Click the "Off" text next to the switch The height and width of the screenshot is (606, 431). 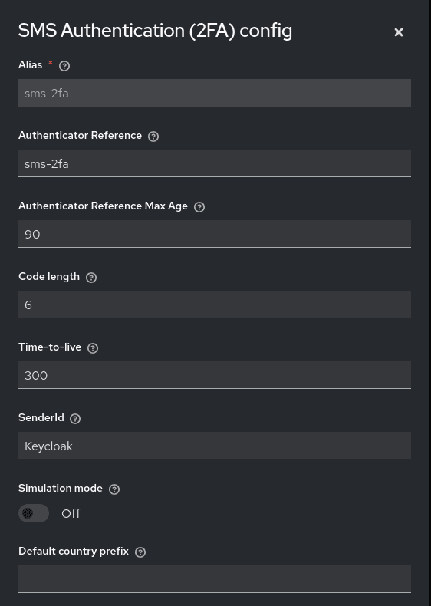(x=71, y=514)
